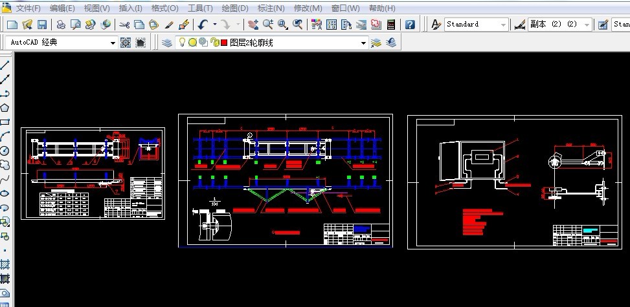Select the Match Properties brush icon
The image size is (630, 307).
(169, 25)
